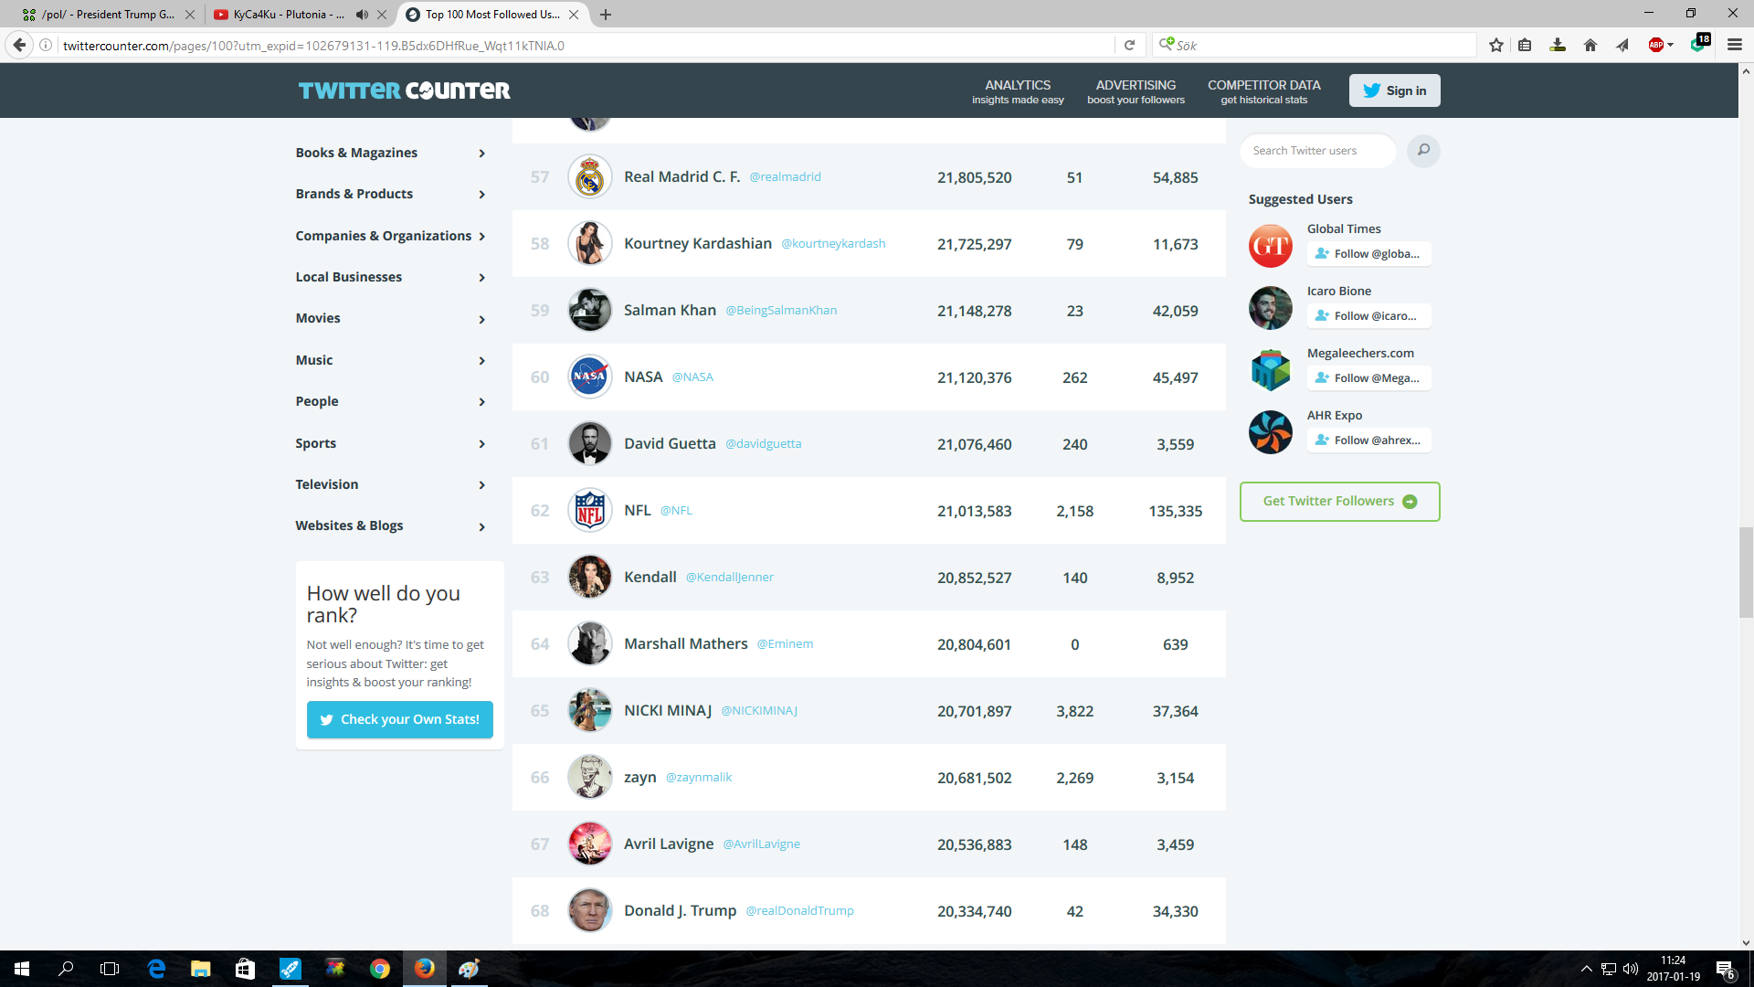Image resolution: width=1754 pixels, height=987 pixels.
Task: Click the Megaleechers.com cube icon
Action: point(1271,370)
